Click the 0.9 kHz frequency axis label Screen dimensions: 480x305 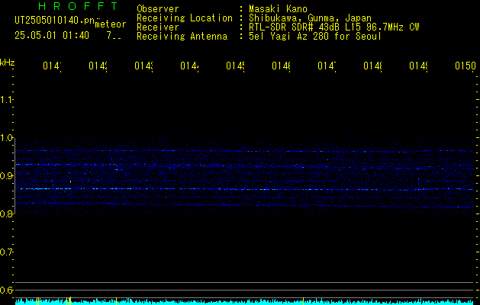(x=7, y=176)
